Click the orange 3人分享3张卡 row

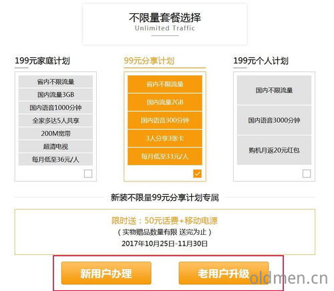[x=165, y=138]
